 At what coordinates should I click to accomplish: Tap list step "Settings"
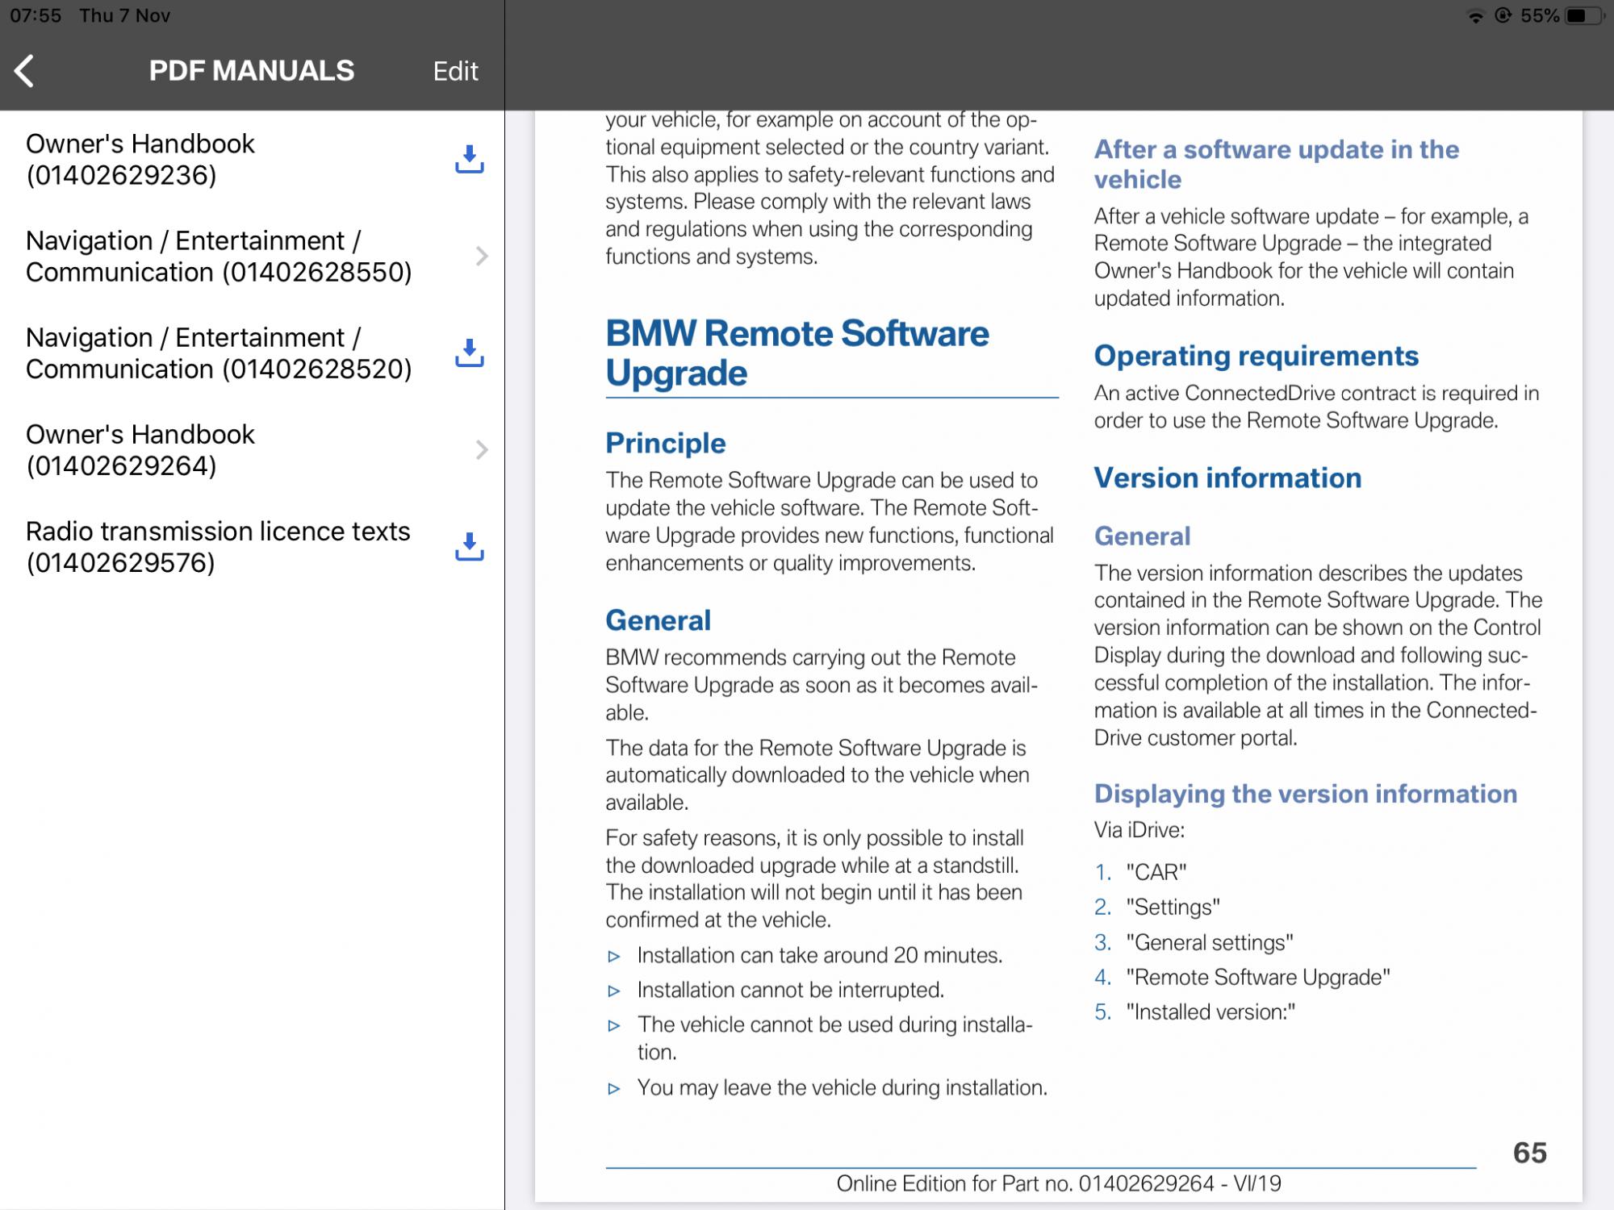pyautogui.click(x=1173, y=907)
